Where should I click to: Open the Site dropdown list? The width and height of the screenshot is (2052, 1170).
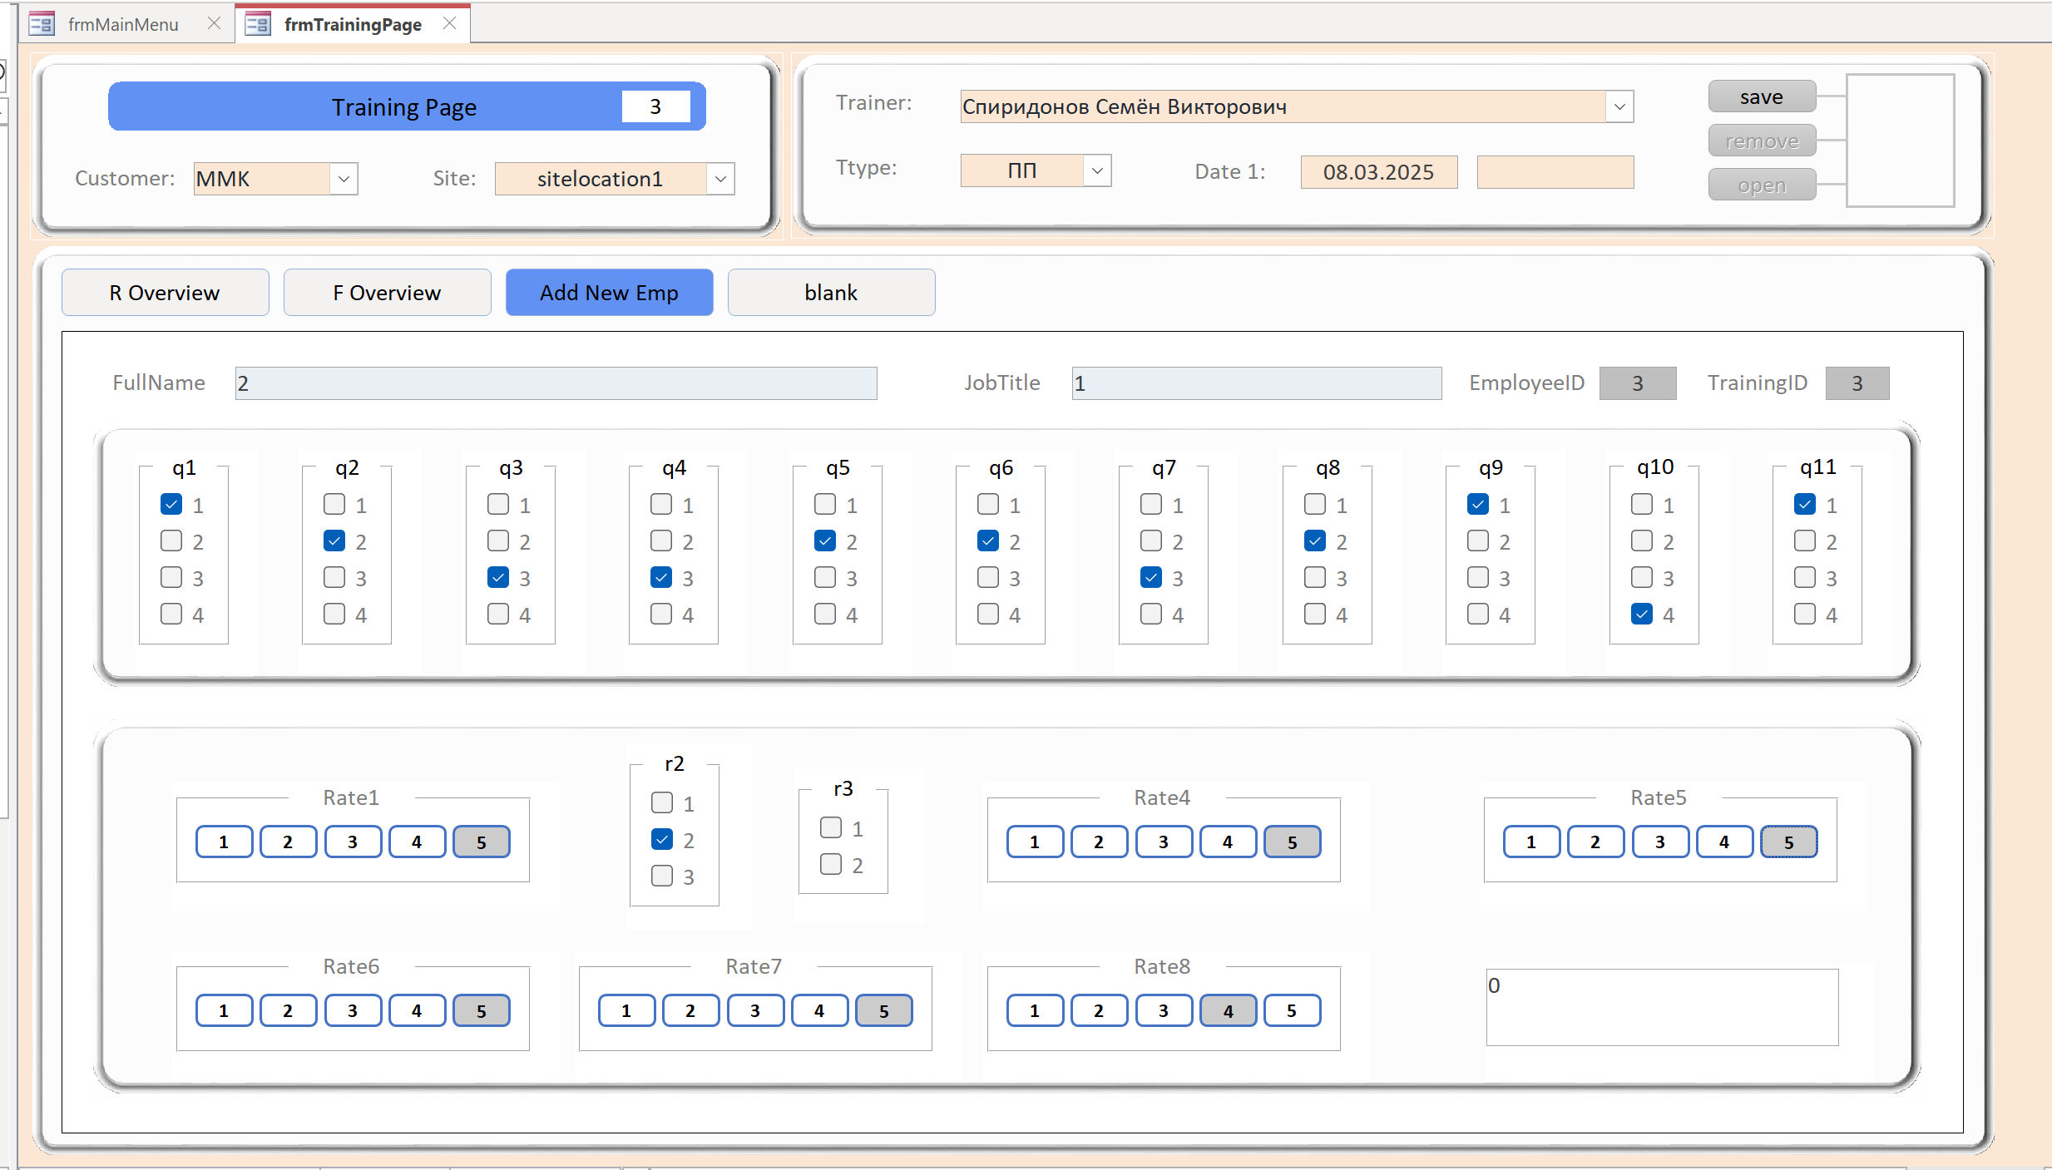720,179
